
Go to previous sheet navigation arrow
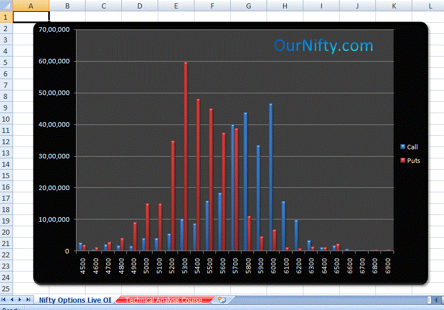pyautogui.click(x=11, y=300)
